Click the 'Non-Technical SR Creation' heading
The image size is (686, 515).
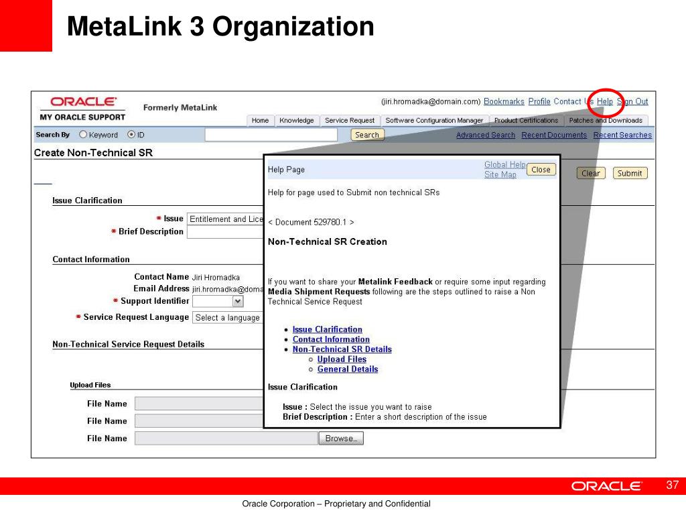click(x=327, y=241)
